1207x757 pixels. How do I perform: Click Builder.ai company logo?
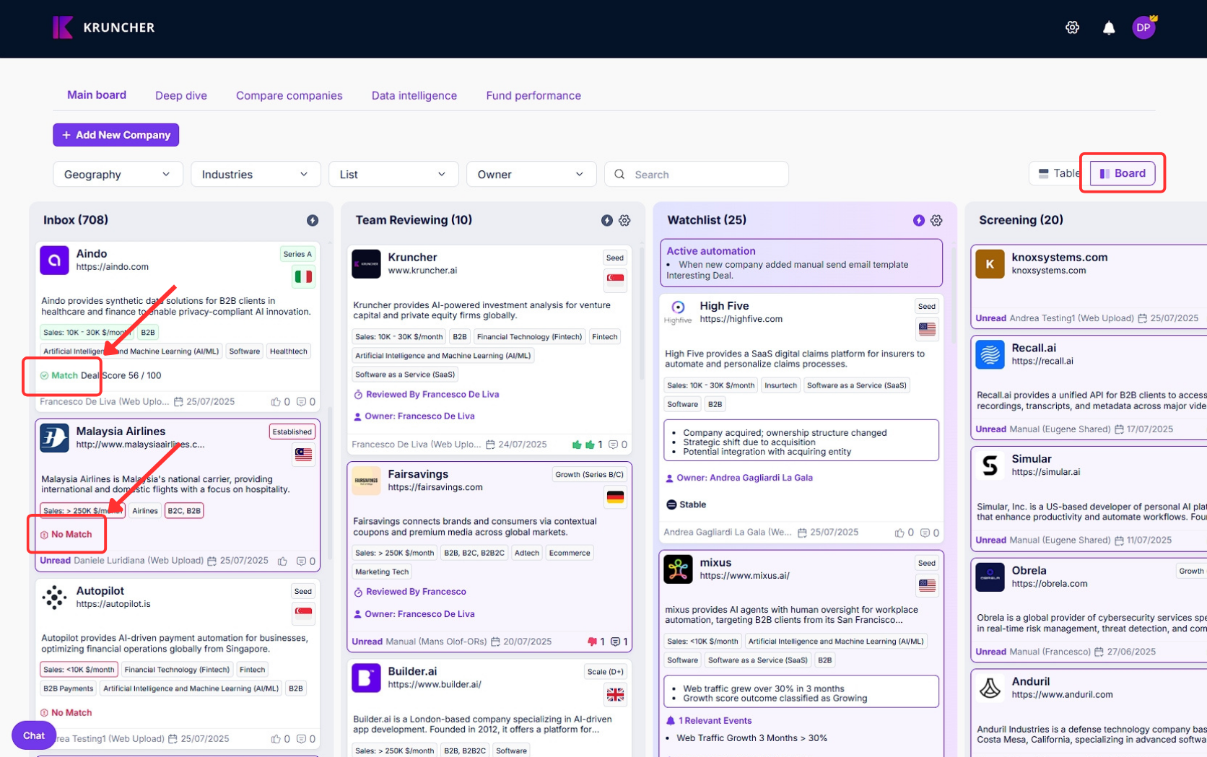tap(366, 678)
